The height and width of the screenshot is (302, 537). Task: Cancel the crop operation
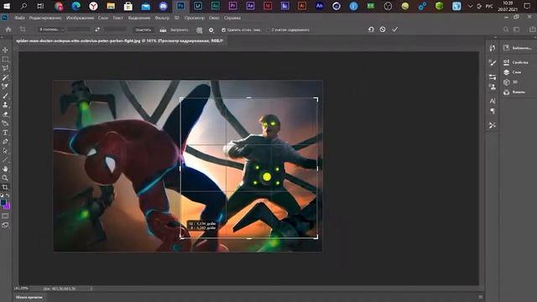pyautogui.click(x=383, y=29)
